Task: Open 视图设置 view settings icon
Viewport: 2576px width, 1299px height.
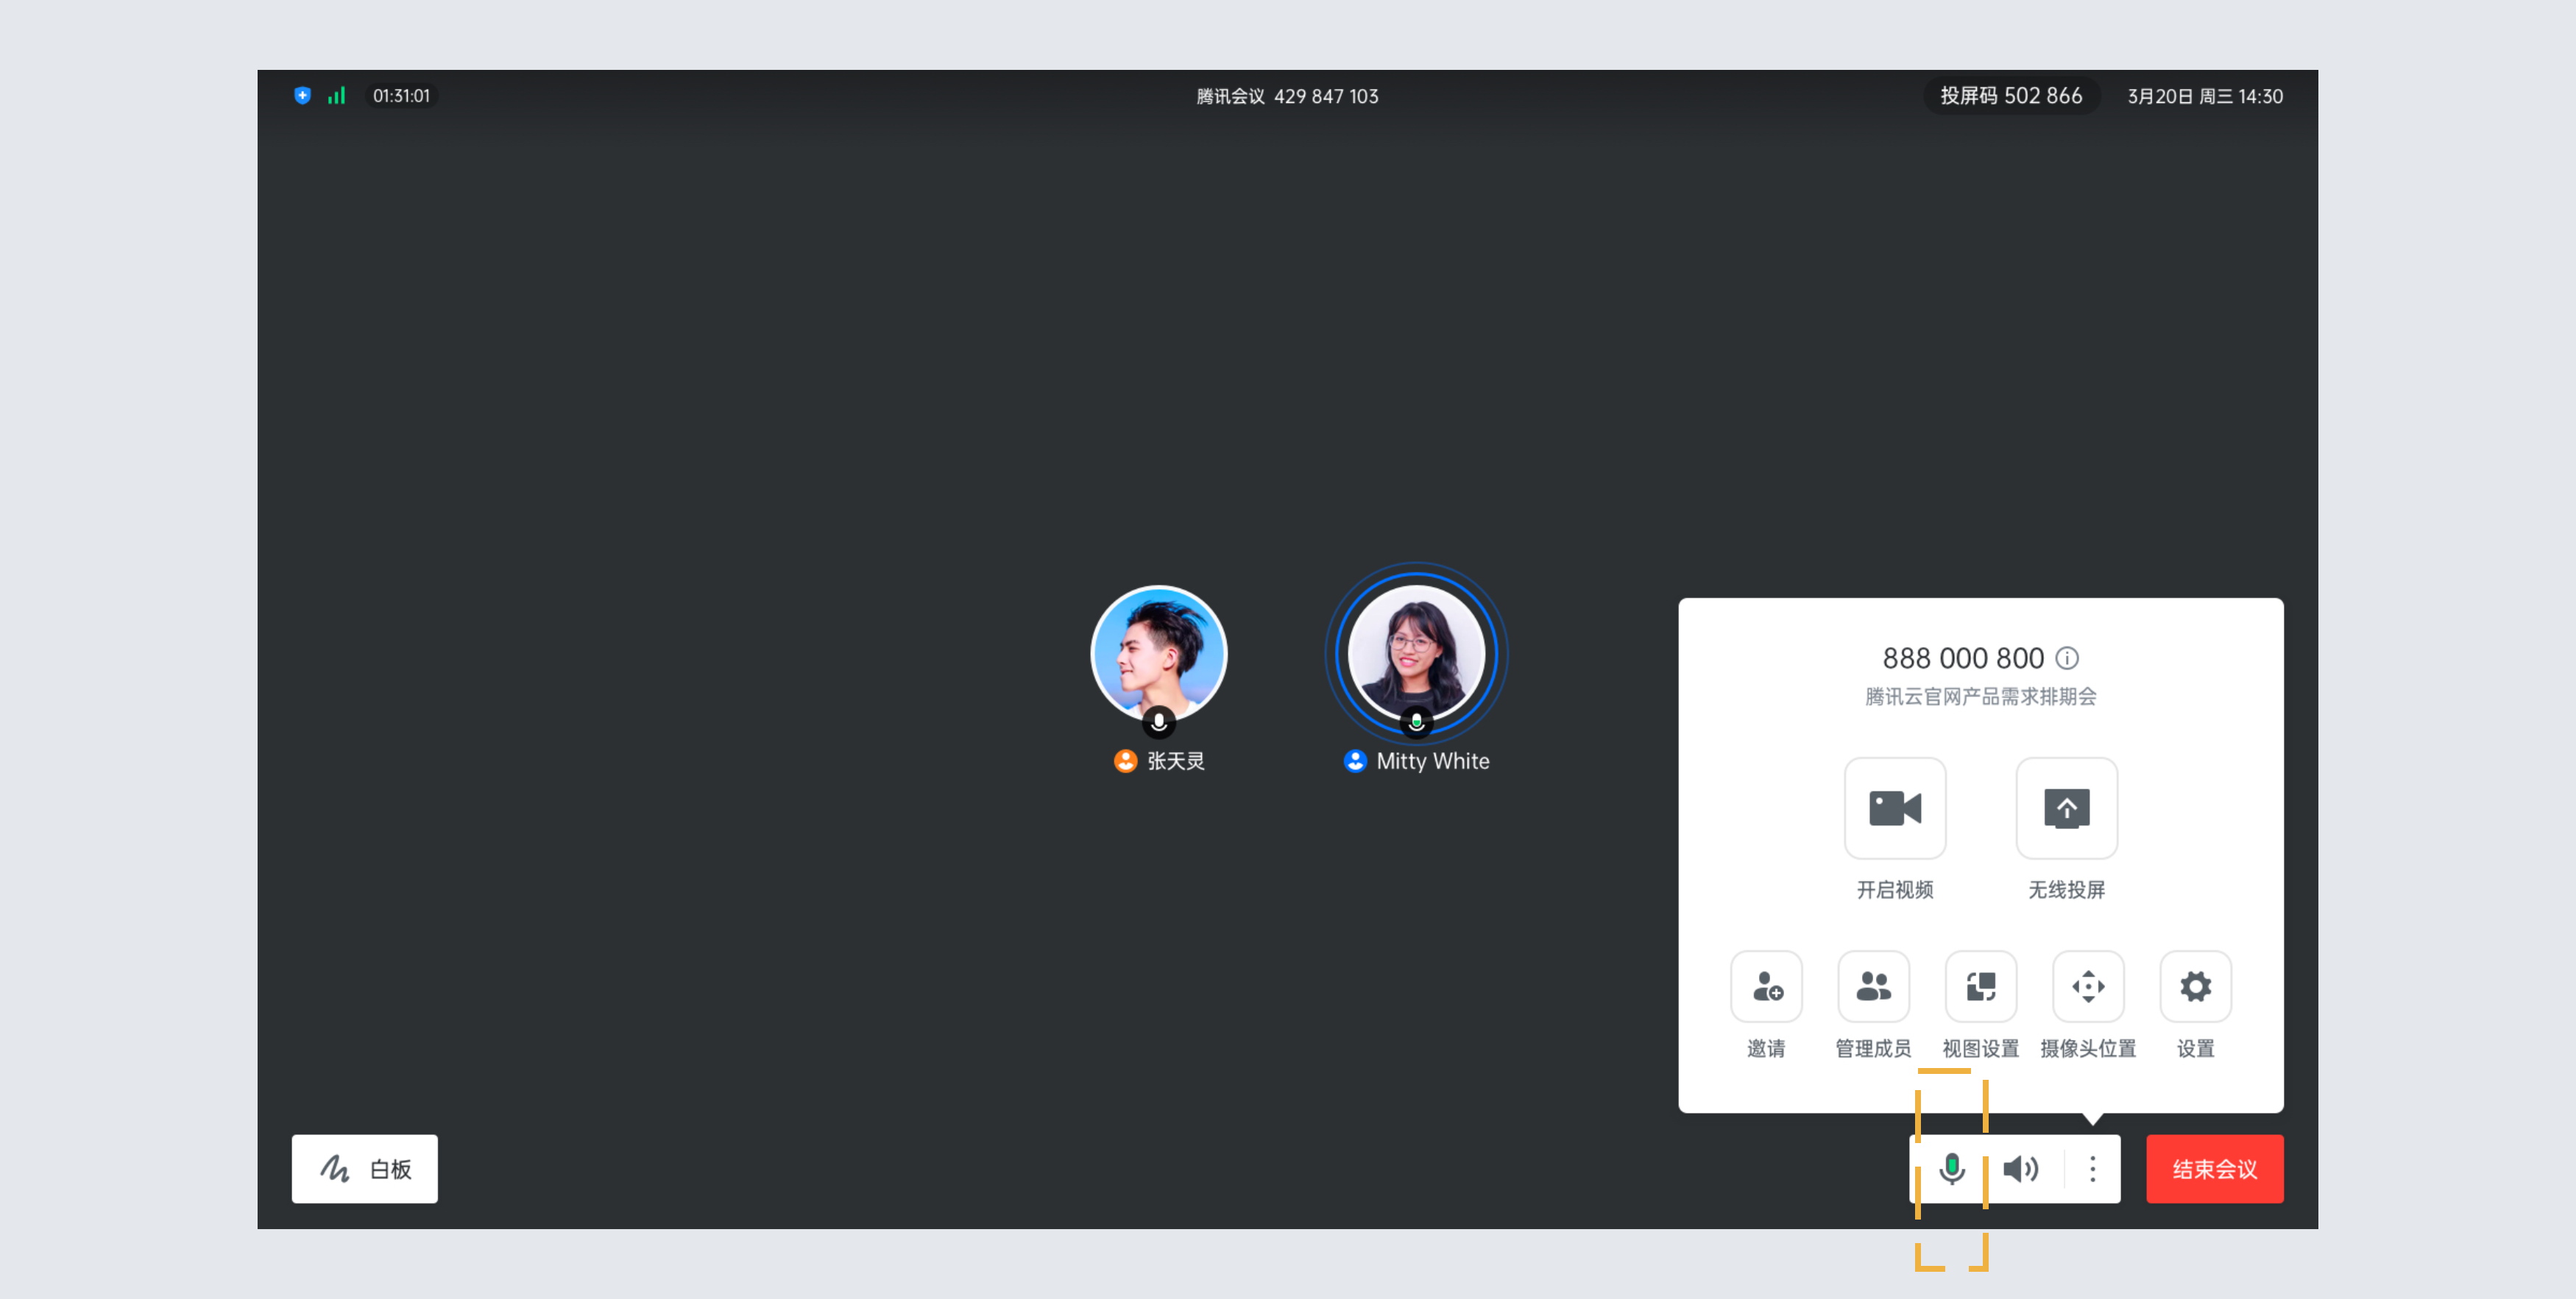Action: click(x=1980, y=986)
